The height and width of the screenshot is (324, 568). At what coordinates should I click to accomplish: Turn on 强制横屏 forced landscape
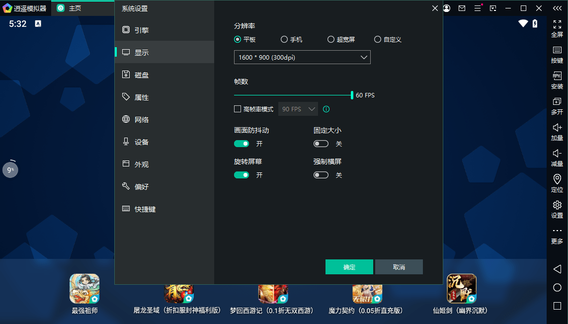pos(321,175)
